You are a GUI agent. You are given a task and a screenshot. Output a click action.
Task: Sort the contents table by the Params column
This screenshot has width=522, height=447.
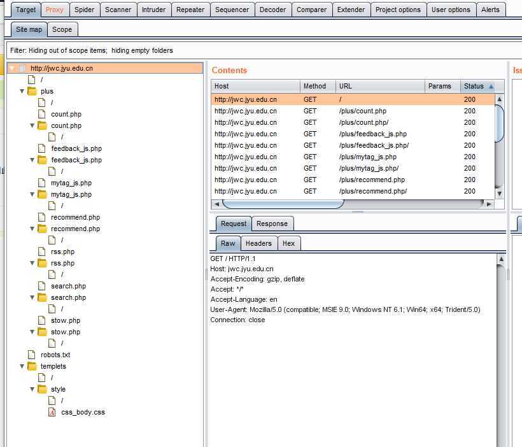[x=442, y=86]
